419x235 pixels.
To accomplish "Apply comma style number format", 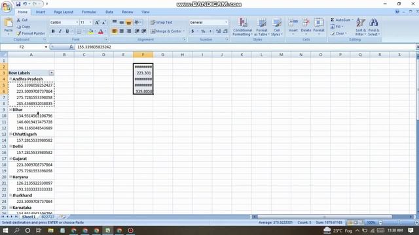I will pyautogui.click(x=210, y=31).
